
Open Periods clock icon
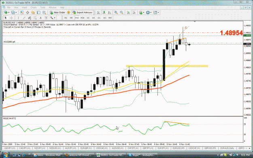tap(148, 13)
